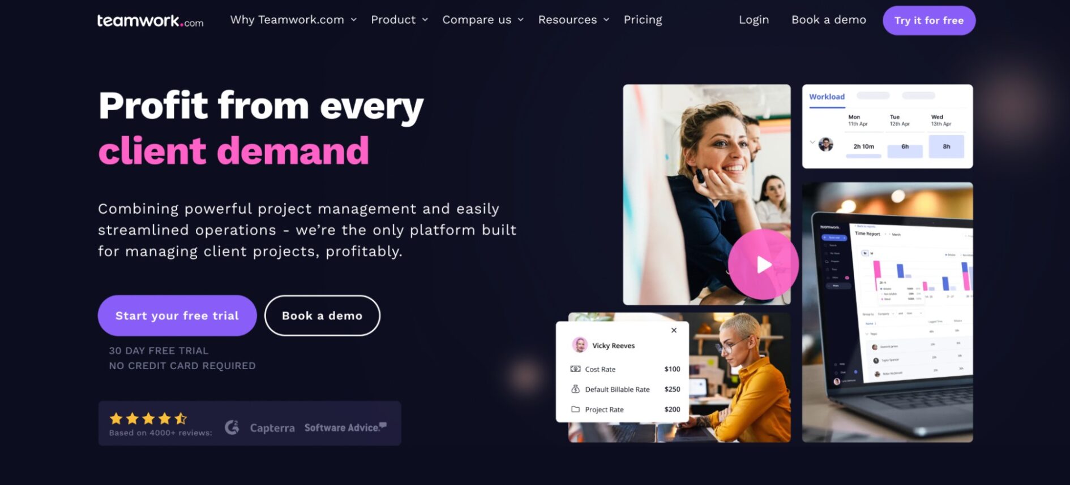Click Start your free trial button
Screen dimensions: 1070x485
177,315
